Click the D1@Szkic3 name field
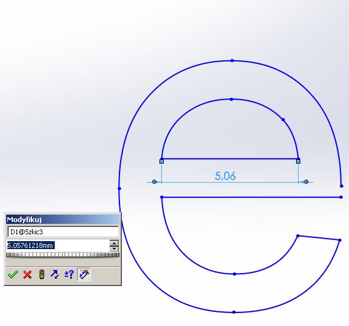 [63, 232]
